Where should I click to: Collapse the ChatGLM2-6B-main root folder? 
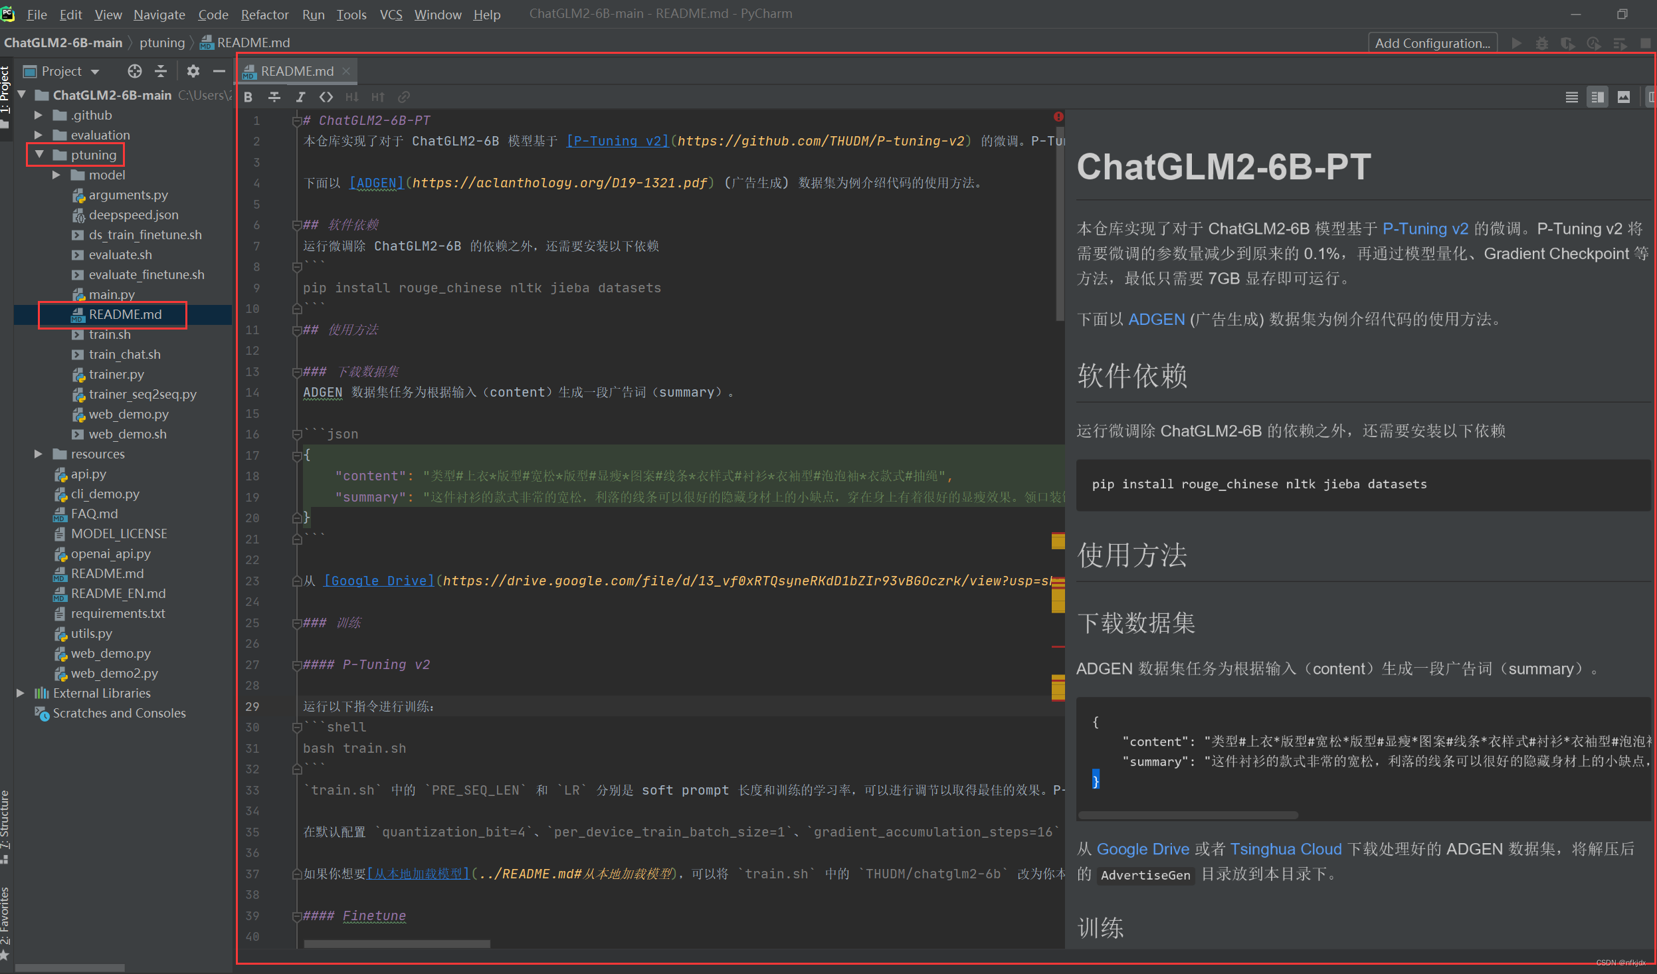click(21, 95)
